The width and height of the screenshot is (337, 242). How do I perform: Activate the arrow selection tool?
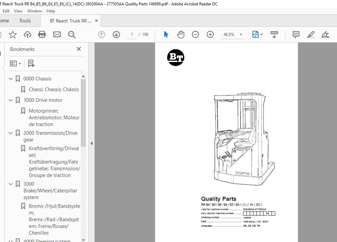(166, 35)
